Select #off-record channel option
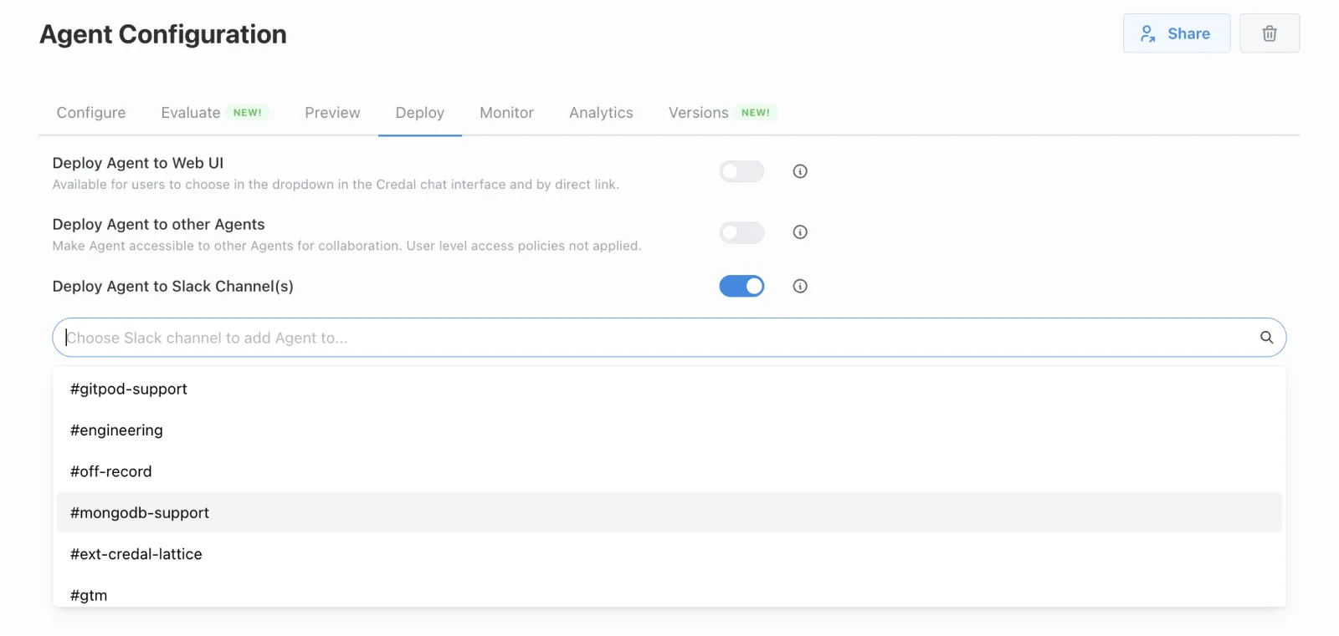The height and width of the screenshot is (636, 1339). (x=111, y=471)
